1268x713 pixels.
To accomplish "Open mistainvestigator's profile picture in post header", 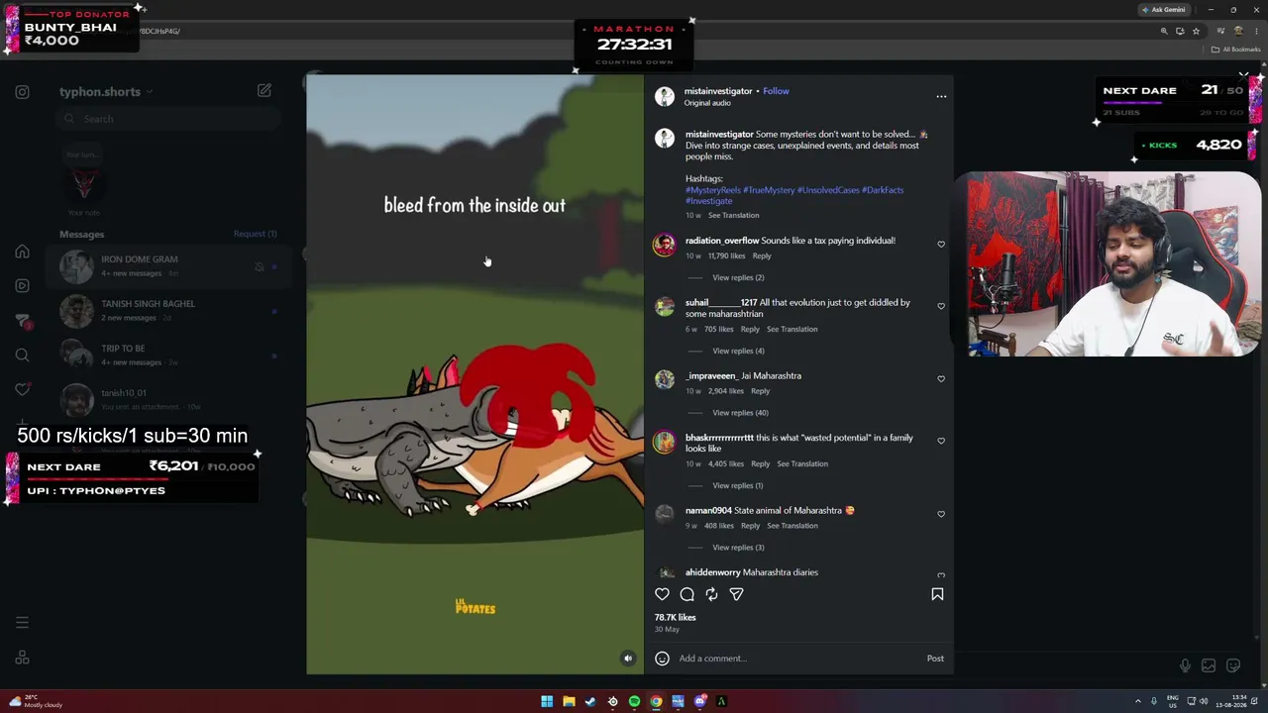I will (x=665, y=96).
